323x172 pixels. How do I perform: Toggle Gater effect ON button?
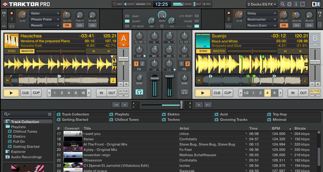click(67, 25)
